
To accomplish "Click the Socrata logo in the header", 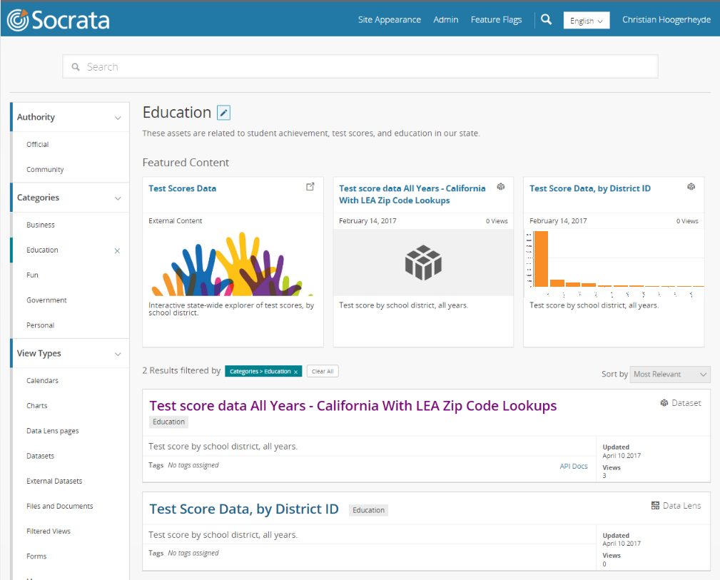I will pyautogui.click(x=57, y=20).
